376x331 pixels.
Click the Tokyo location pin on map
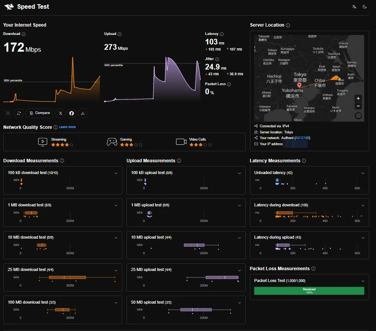pos(299,85)
